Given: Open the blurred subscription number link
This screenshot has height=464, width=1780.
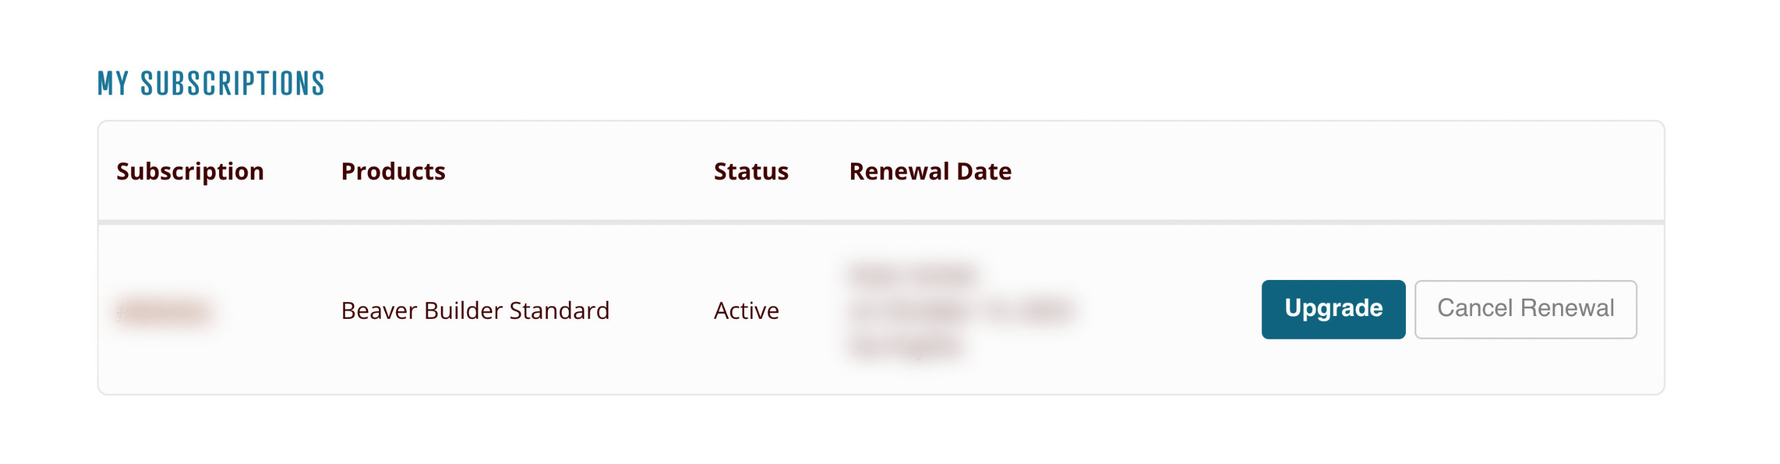Looking at the screenshot, I should [x=164, y=312].
